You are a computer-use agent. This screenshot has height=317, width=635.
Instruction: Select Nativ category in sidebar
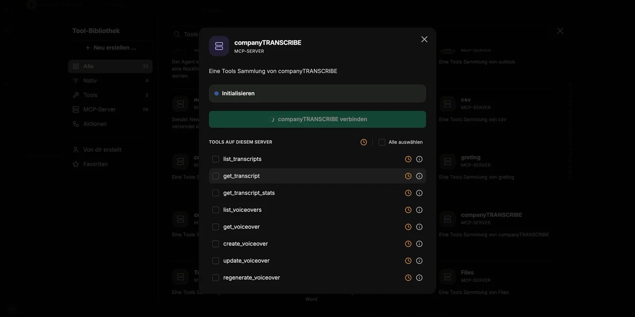point(110,80)
